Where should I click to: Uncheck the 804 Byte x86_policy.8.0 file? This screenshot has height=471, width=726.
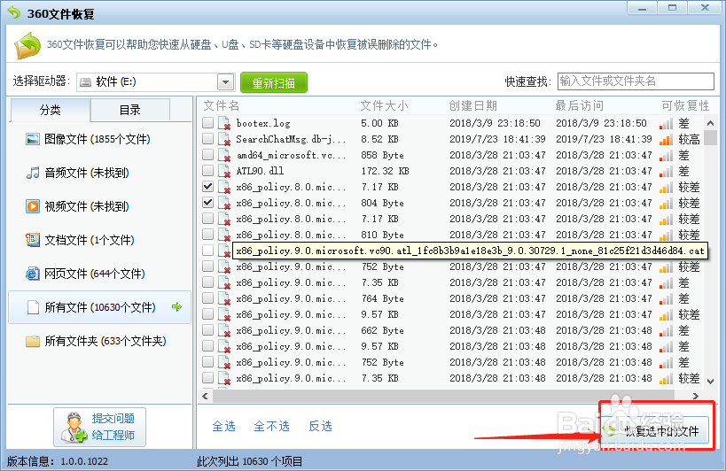pyautogui.click(x=208, y=203)
